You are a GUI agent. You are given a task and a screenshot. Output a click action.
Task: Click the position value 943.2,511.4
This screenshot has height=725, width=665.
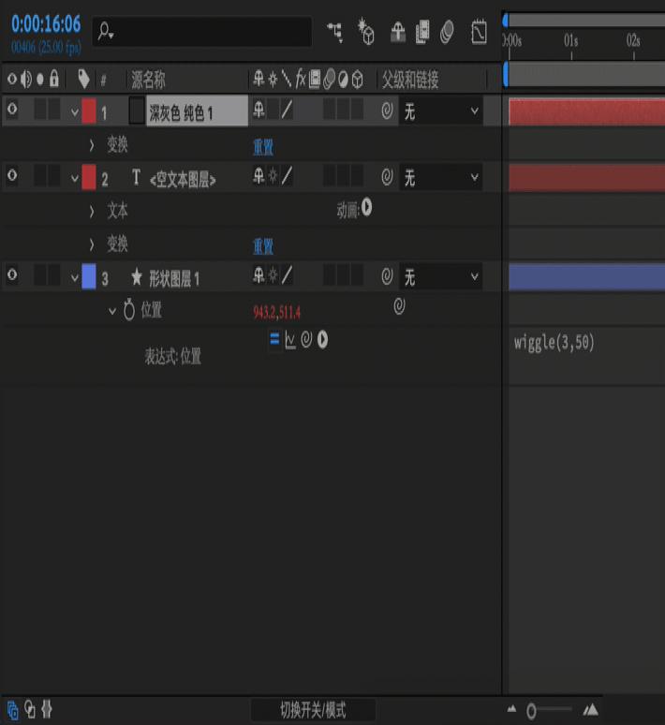click(276, 313)
